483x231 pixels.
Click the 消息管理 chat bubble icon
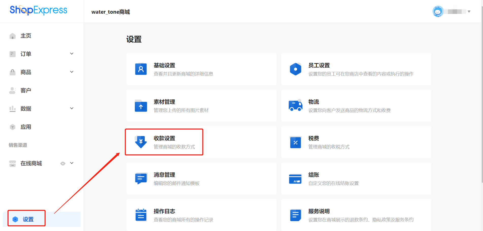pyautogui.click(x=141, y=178)
